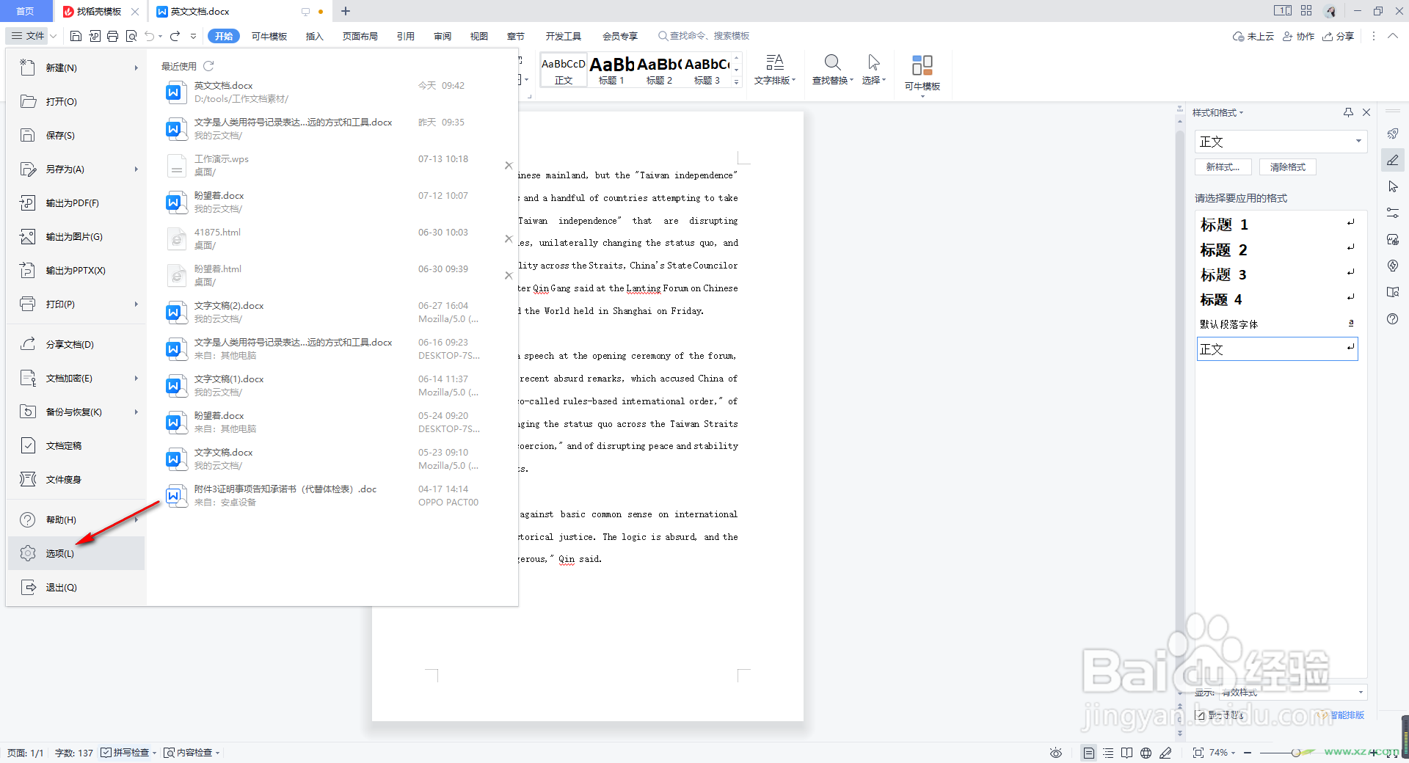Switch to web layout view
Screen dimensions: 1409x763
1146,753
